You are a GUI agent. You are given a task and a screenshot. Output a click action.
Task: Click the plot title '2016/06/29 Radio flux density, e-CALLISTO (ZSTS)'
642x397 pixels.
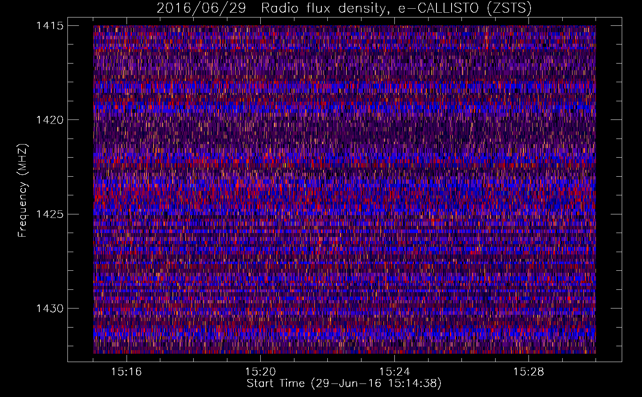[x=344, y=8]
